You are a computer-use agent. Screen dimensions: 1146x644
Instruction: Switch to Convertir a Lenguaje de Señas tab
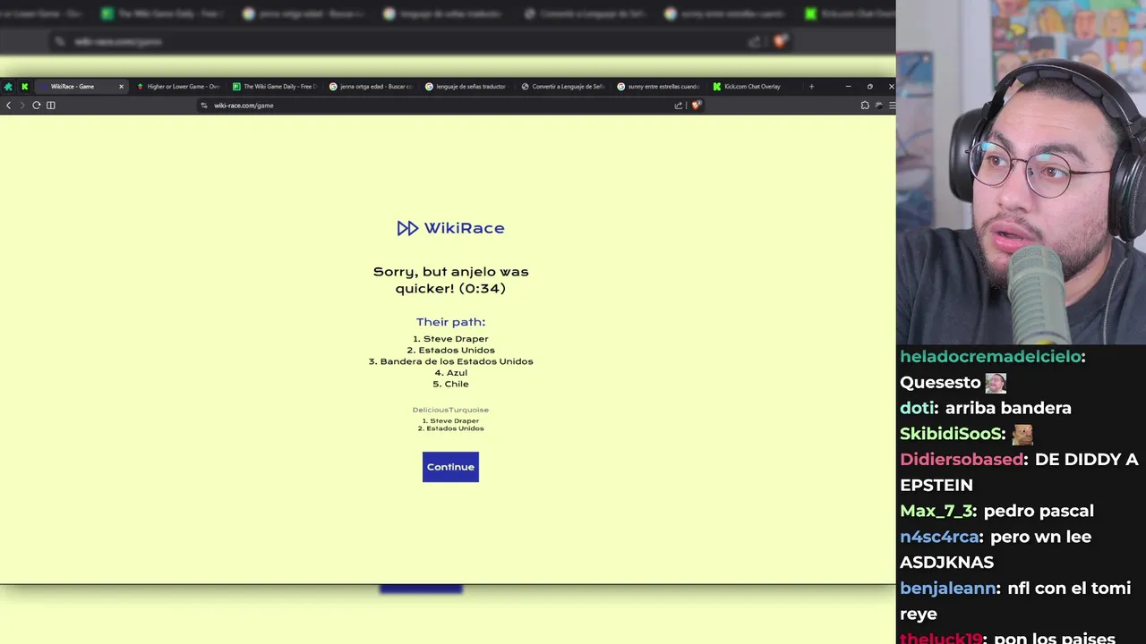(x=563, y=87)
